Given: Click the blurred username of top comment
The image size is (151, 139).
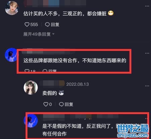Looking at the screenshot, I should point(55,3).
